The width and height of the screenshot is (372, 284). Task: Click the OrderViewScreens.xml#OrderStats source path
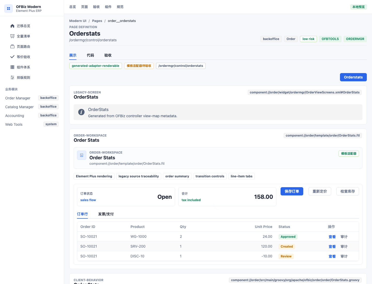click(x=305, y=92)
